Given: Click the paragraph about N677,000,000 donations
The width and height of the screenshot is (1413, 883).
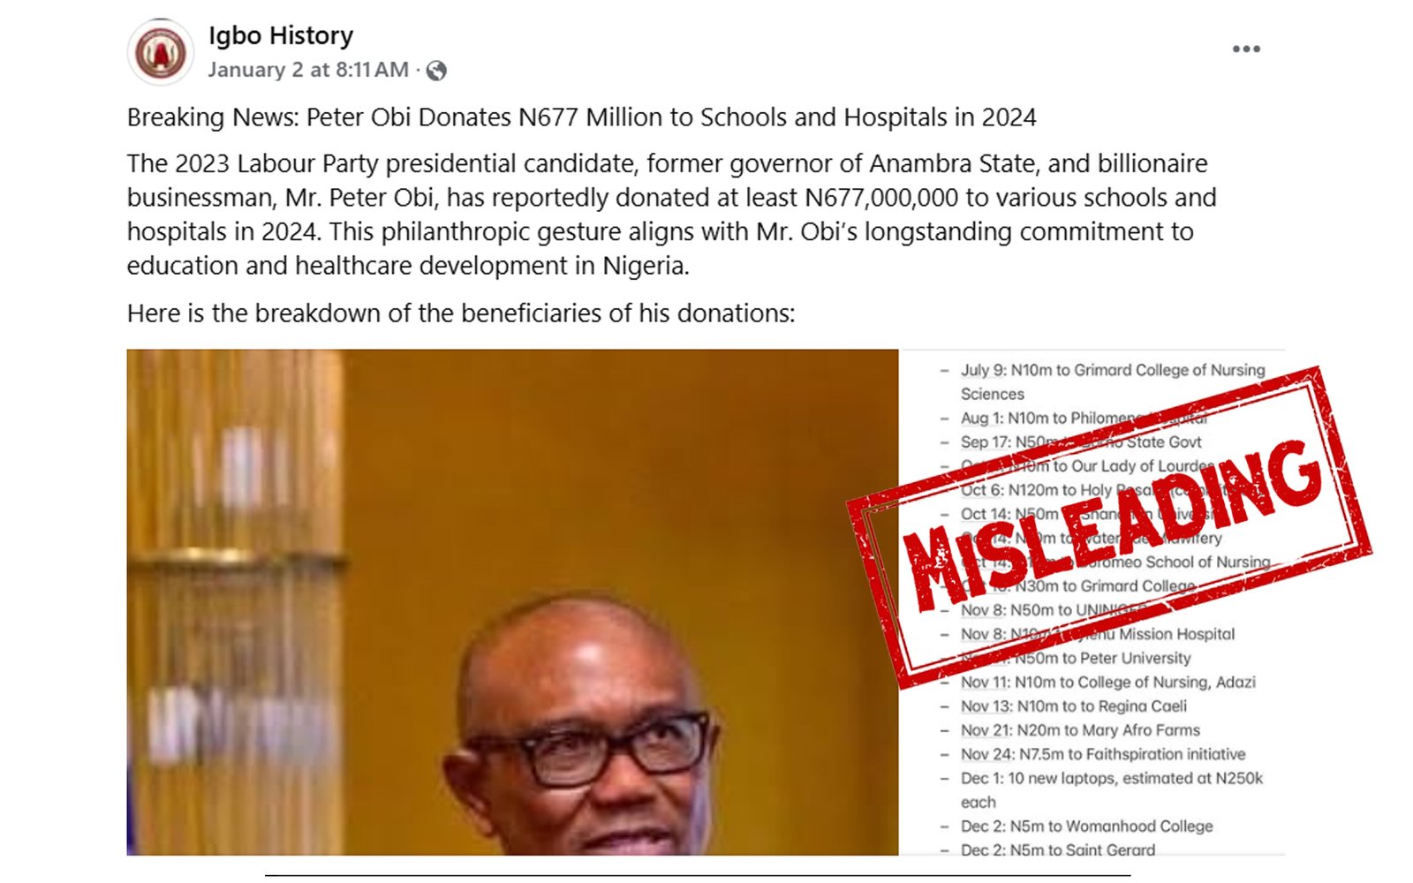Looking at the screenshot, I should pos(671,215).
